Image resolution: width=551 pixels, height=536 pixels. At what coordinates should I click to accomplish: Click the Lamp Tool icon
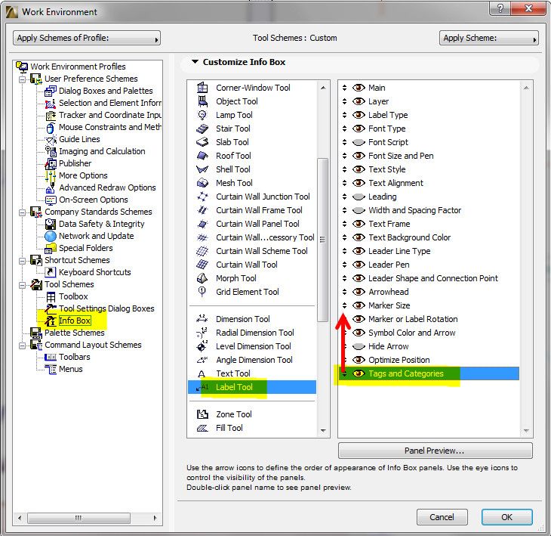point(202,115)
